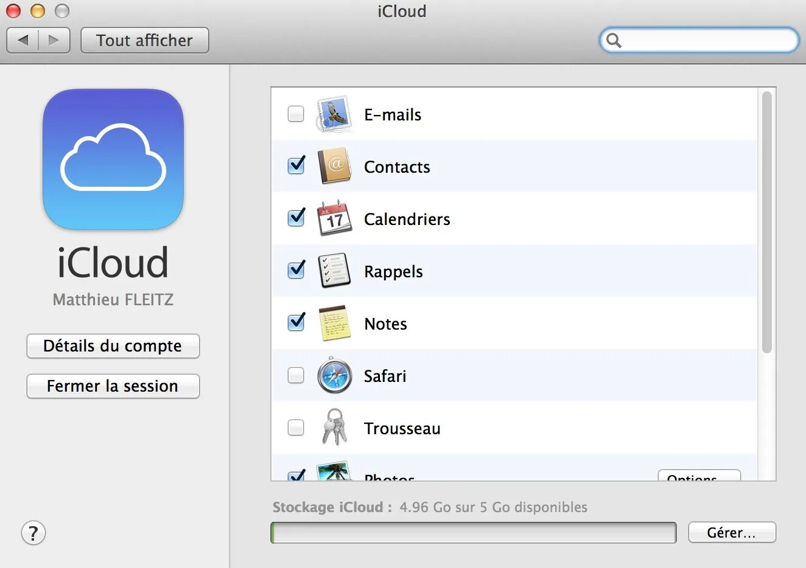Click the iCloud storage usage bar
The width and height of the screenshot is (806, 568).
pyautogui.click(x=474, y=533)
